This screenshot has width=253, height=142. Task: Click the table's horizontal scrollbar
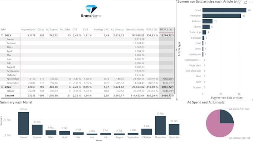[86, 98]
